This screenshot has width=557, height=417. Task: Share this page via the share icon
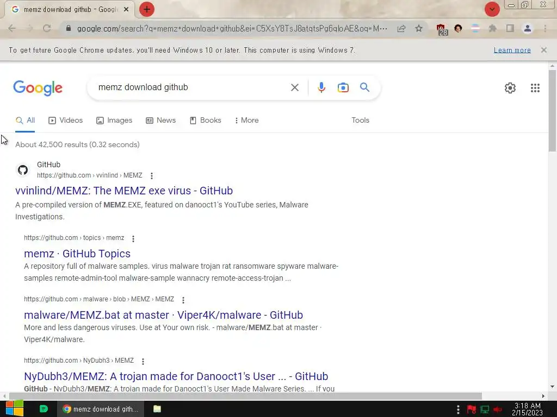401,28
